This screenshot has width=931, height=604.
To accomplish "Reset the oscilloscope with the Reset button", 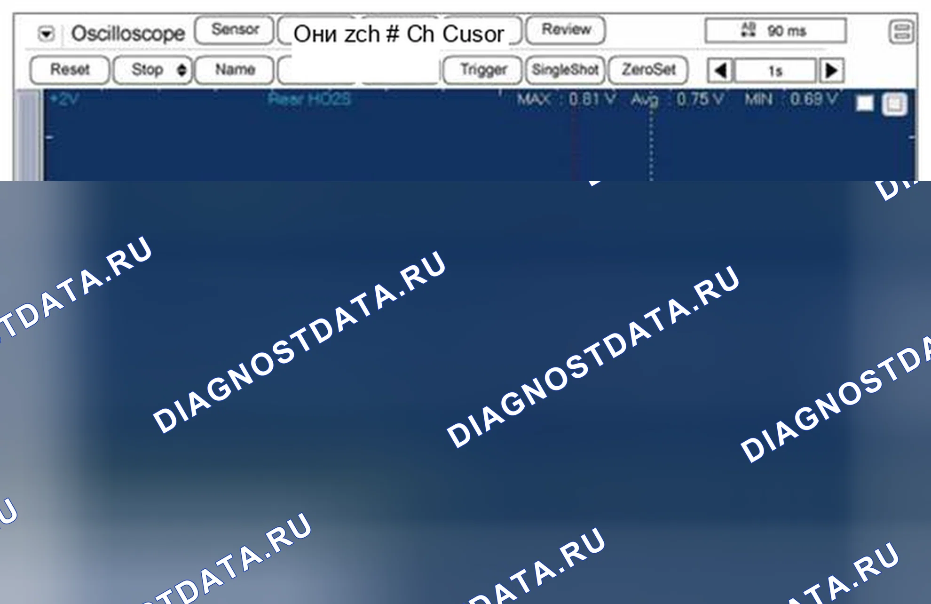I will [70, 70].
